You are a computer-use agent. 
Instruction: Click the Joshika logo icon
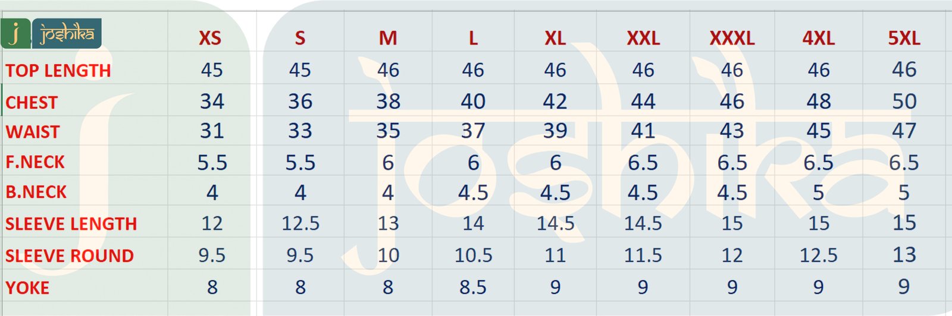(x=67, y=34)
